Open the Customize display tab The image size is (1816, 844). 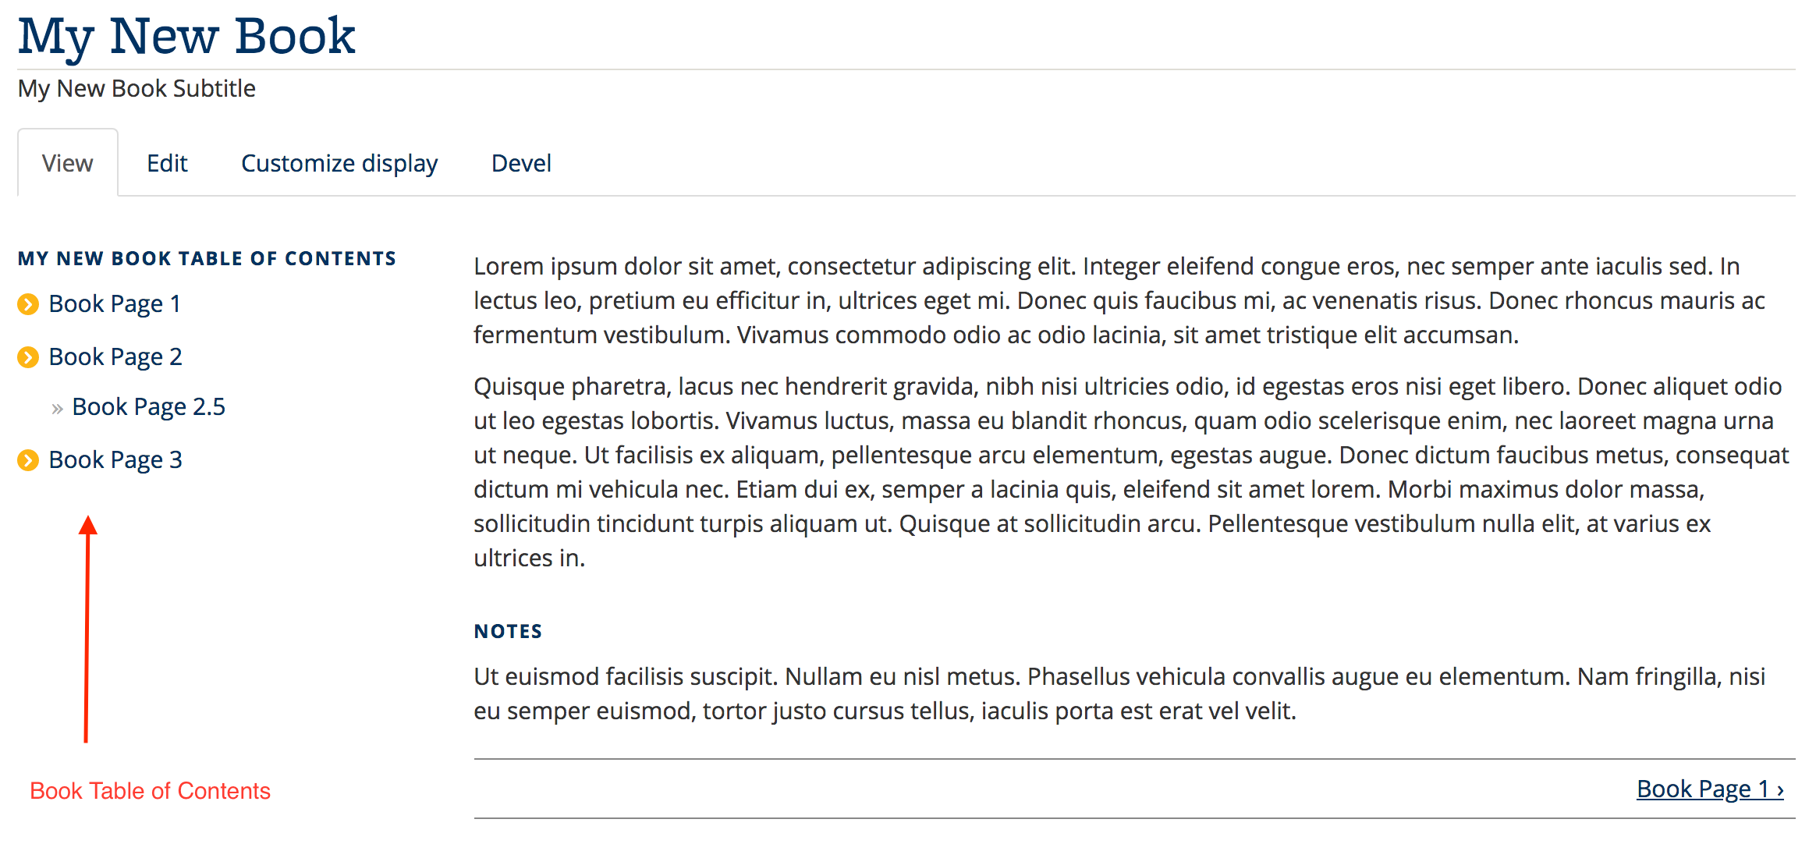click(x=339, y=163)
